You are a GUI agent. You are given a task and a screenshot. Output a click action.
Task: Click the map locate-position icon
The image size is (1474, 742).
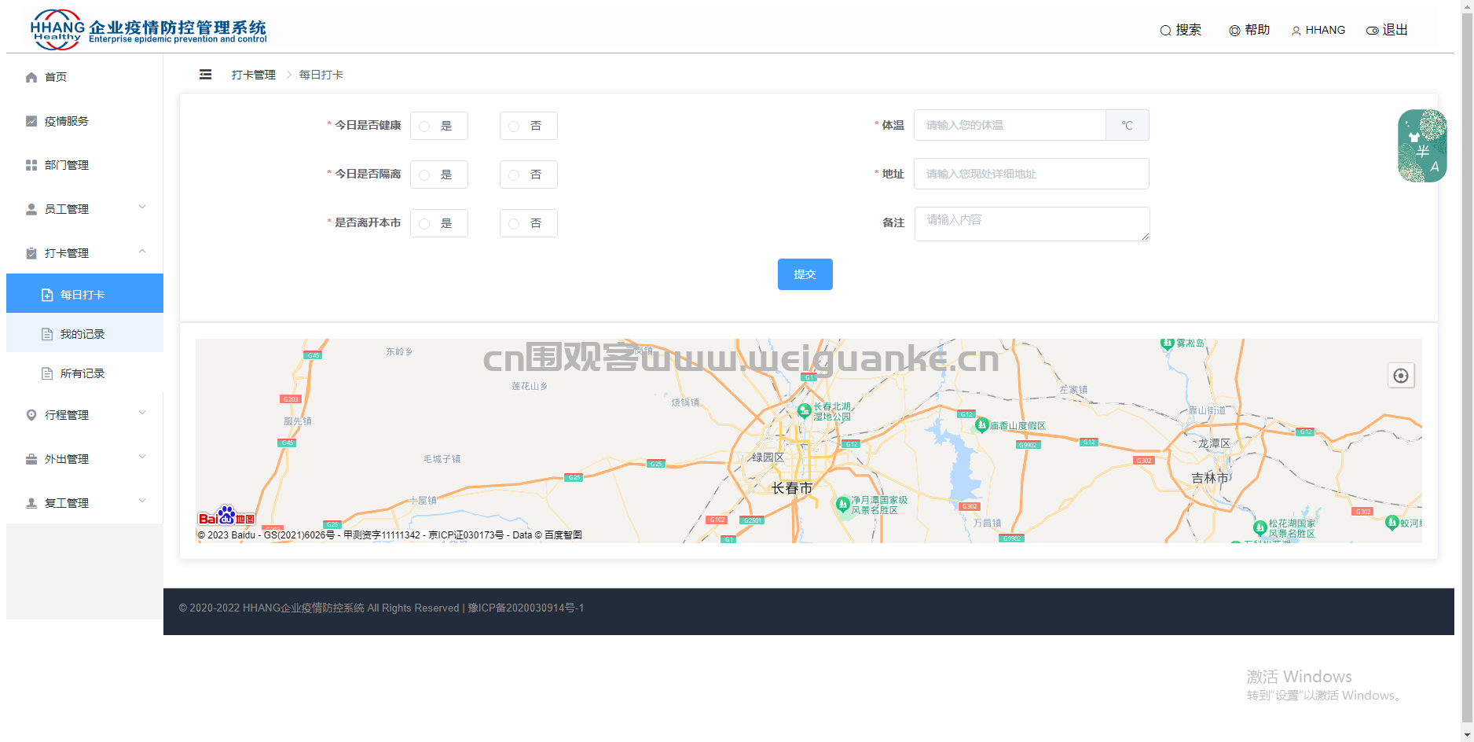point(1401,376)
